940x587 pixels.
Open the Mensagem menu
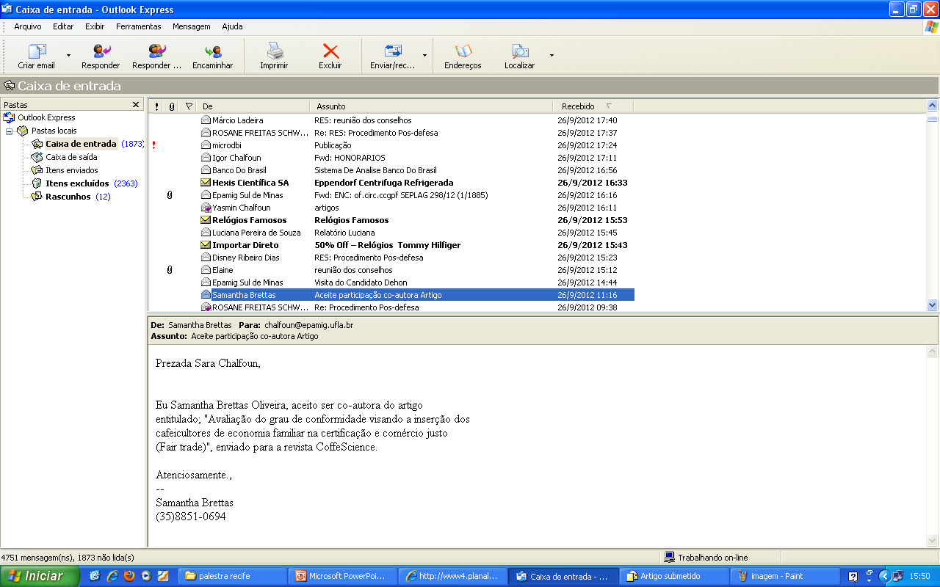(x=191, y=26)
